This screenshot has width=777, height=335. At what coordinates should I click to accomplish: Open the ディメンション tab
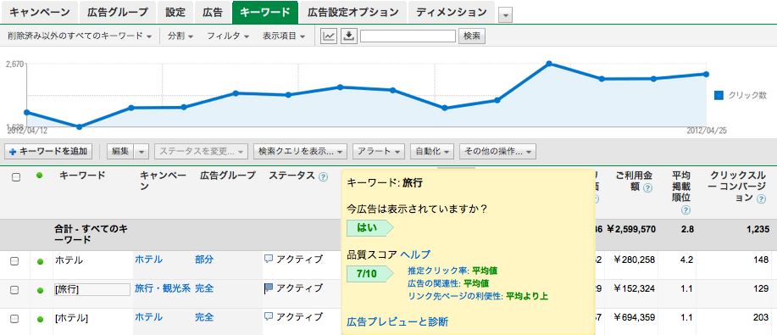click(x=452, y=13)
